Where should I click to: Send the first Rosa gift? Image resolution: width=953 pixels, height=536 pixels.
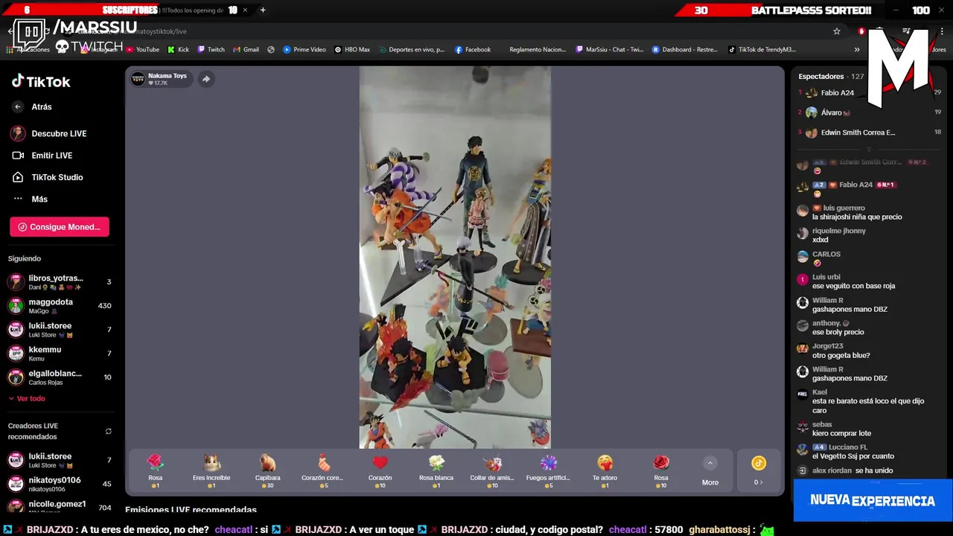click(x=155, y=470)
